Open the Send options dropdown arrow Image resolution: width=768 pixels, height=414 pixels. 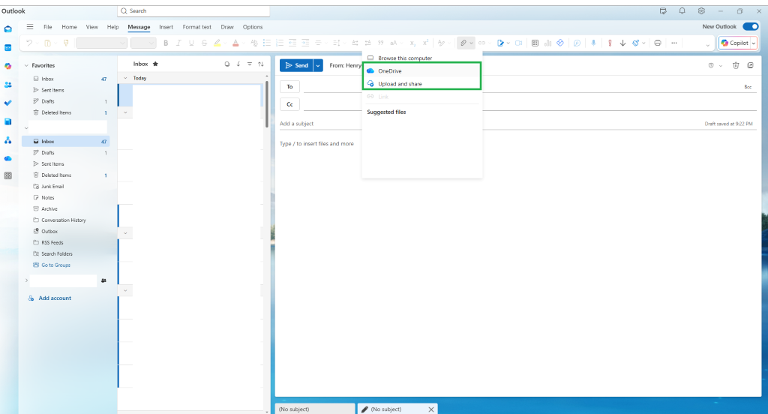pyautogui.click(x=318, y=65)
